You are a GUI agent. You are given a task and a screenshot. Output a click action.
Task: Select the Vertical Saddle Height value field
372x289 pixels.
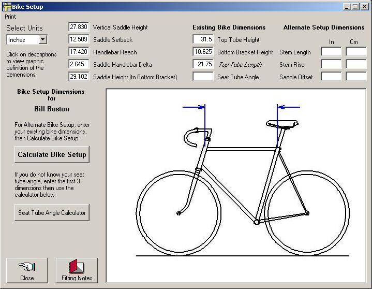(x=79, y=27)
